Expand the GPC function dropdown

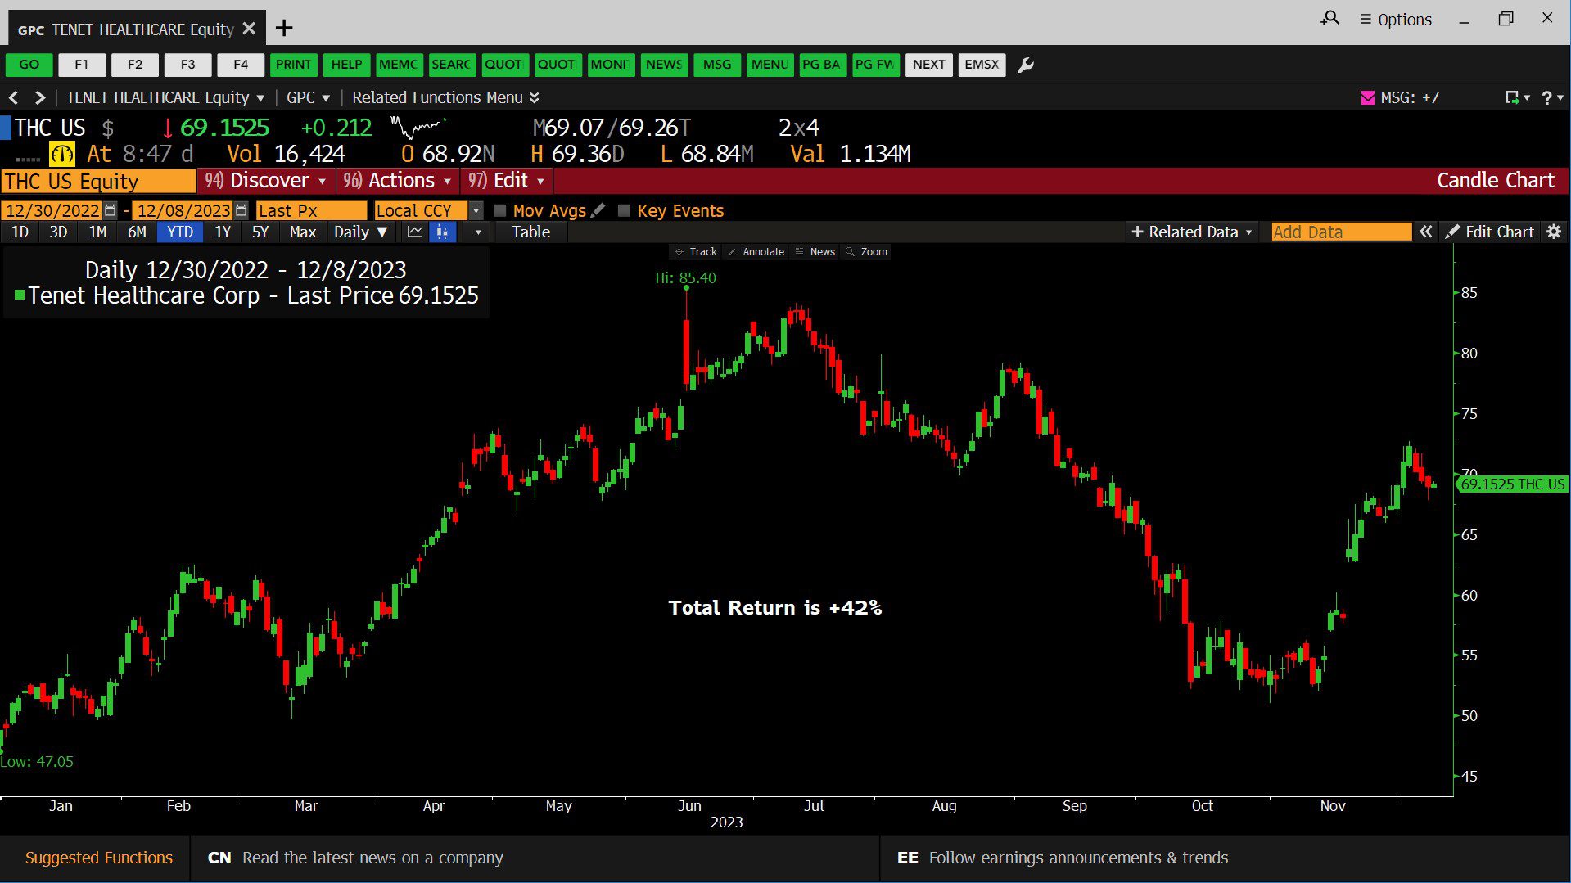coord(308,97)
